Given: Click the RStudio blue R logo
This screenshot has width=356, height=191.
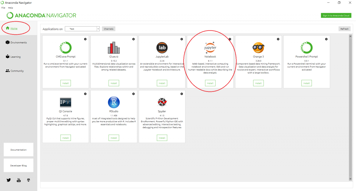Looking at the screenshot, I should 114,102.
